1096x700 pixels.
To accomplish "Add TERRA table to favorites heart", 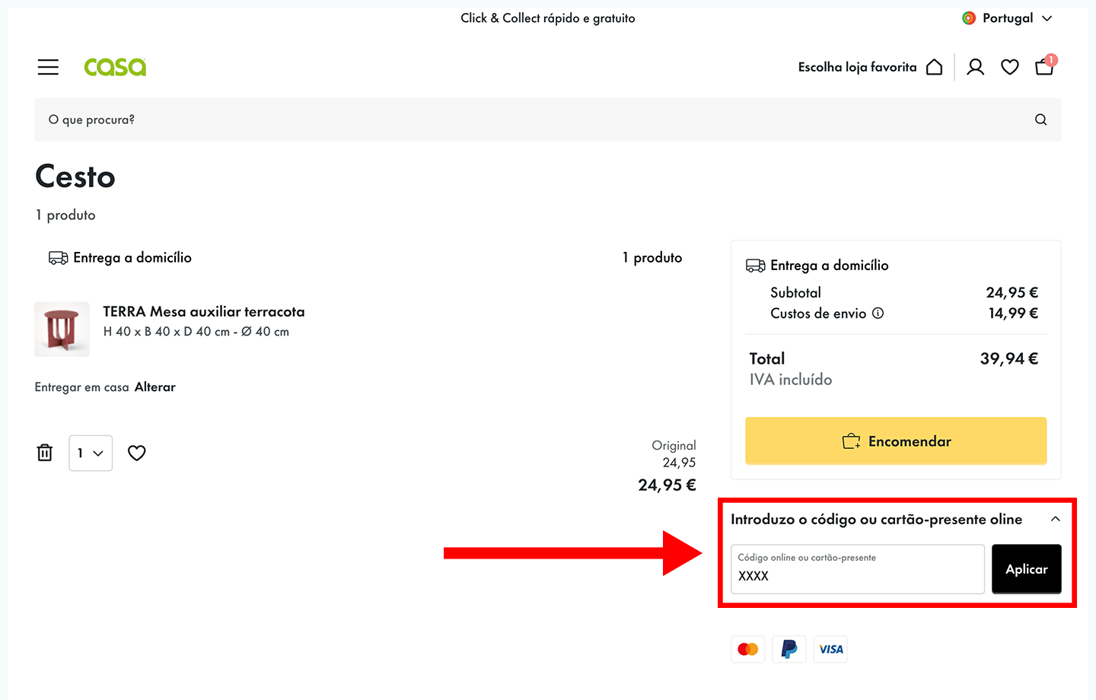I will [136, 453].
